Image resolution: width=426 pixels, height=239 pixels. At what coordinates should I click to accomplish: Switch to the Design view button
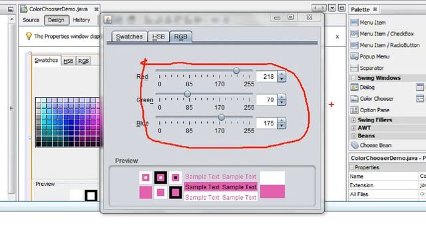click(56, 20)
